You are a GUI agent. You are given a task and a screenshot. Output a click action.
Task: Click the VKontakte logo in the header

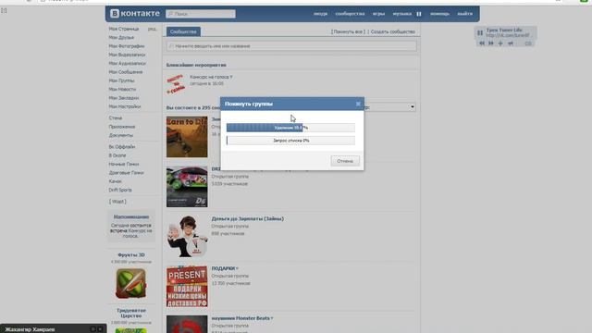[x=135, y=14]
